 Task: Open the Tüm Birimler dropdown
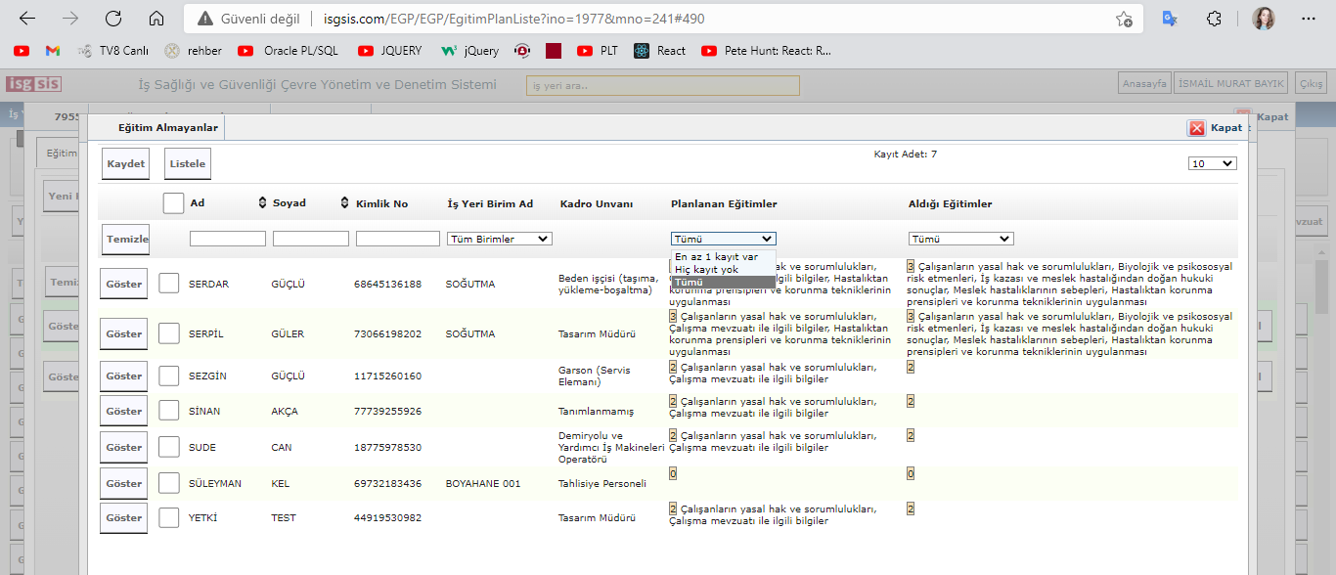click(x=499, y=239)
